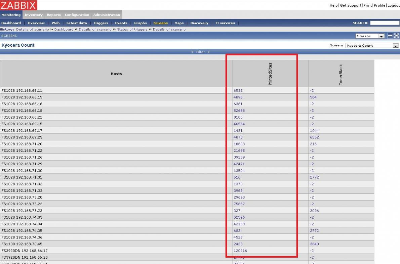This screenshot has width=400, height=264.
Task: Click PrintedSites value 120216
Action: 240,251
